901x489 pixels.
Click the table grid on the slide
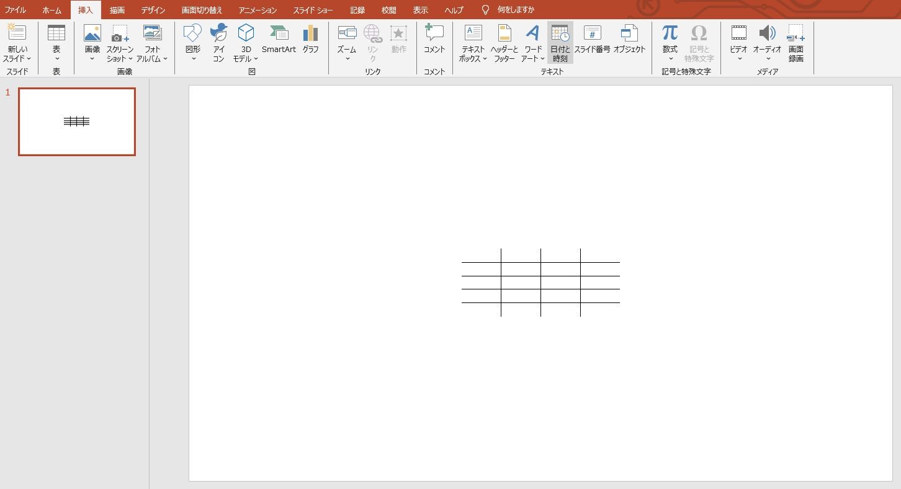(540, 283)
